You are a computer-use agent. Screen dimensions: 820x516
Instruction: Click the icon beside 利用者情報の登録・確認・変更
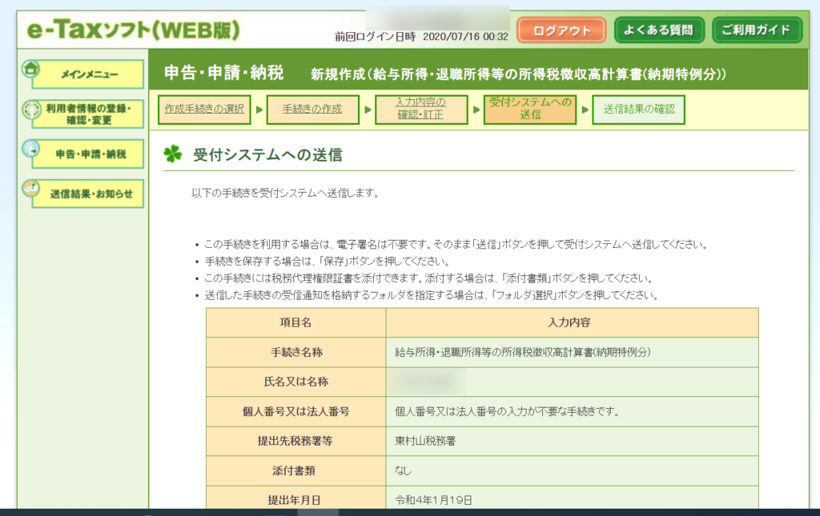pyautogui.click(x=31, y=110)
